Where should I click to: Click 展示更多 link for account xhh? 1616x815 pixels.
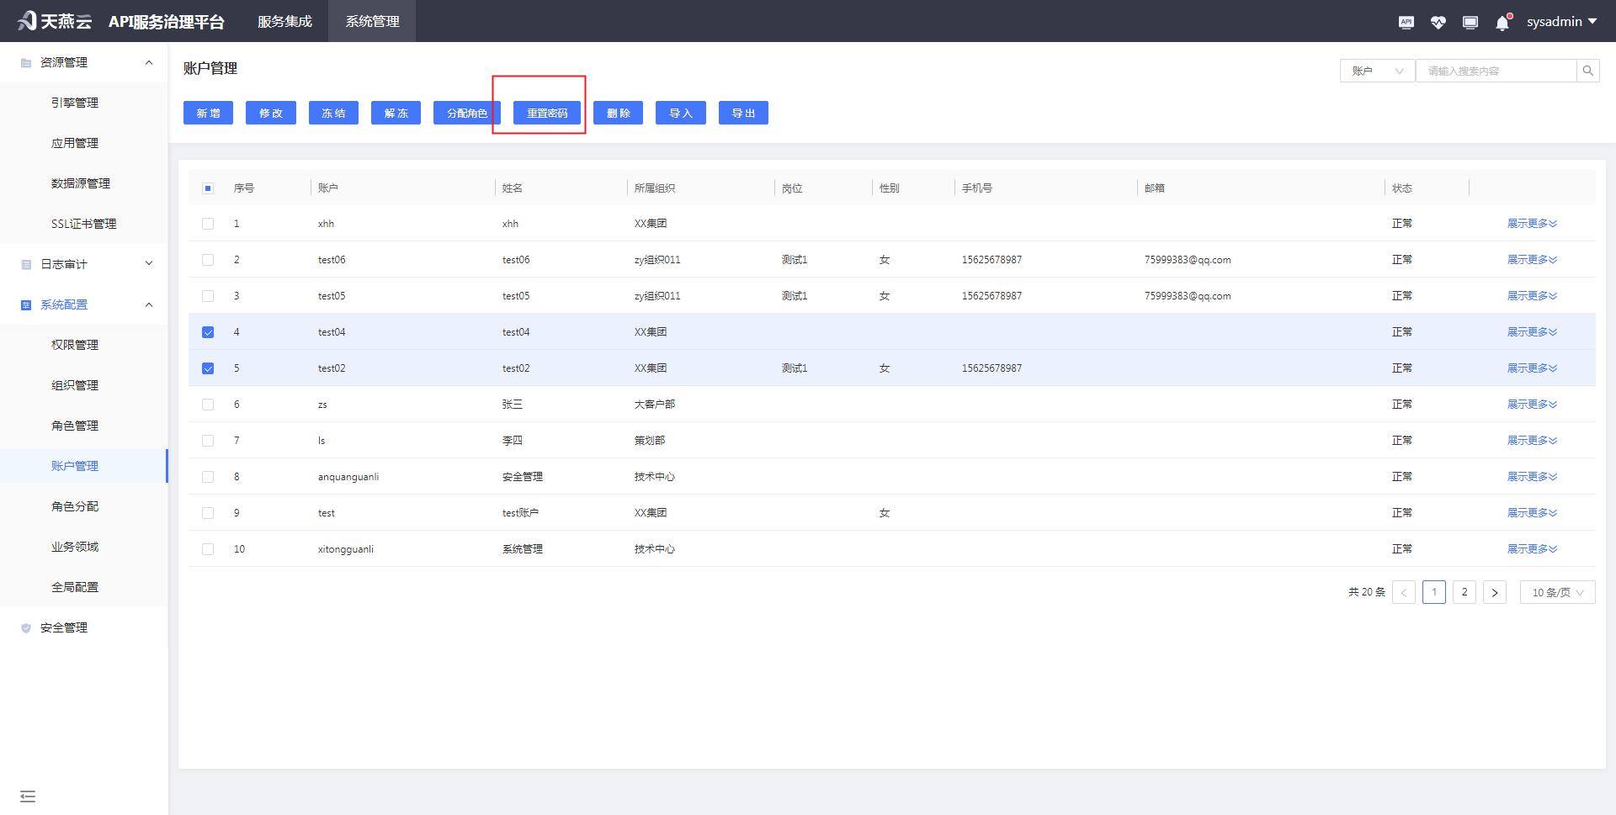click(x=1531, y=224)
